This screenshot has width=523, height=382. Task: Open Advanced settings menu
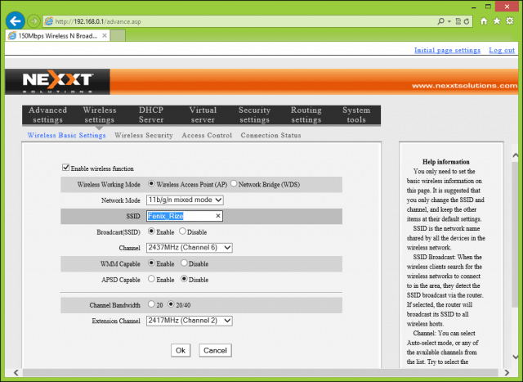[x=47, y=115]
